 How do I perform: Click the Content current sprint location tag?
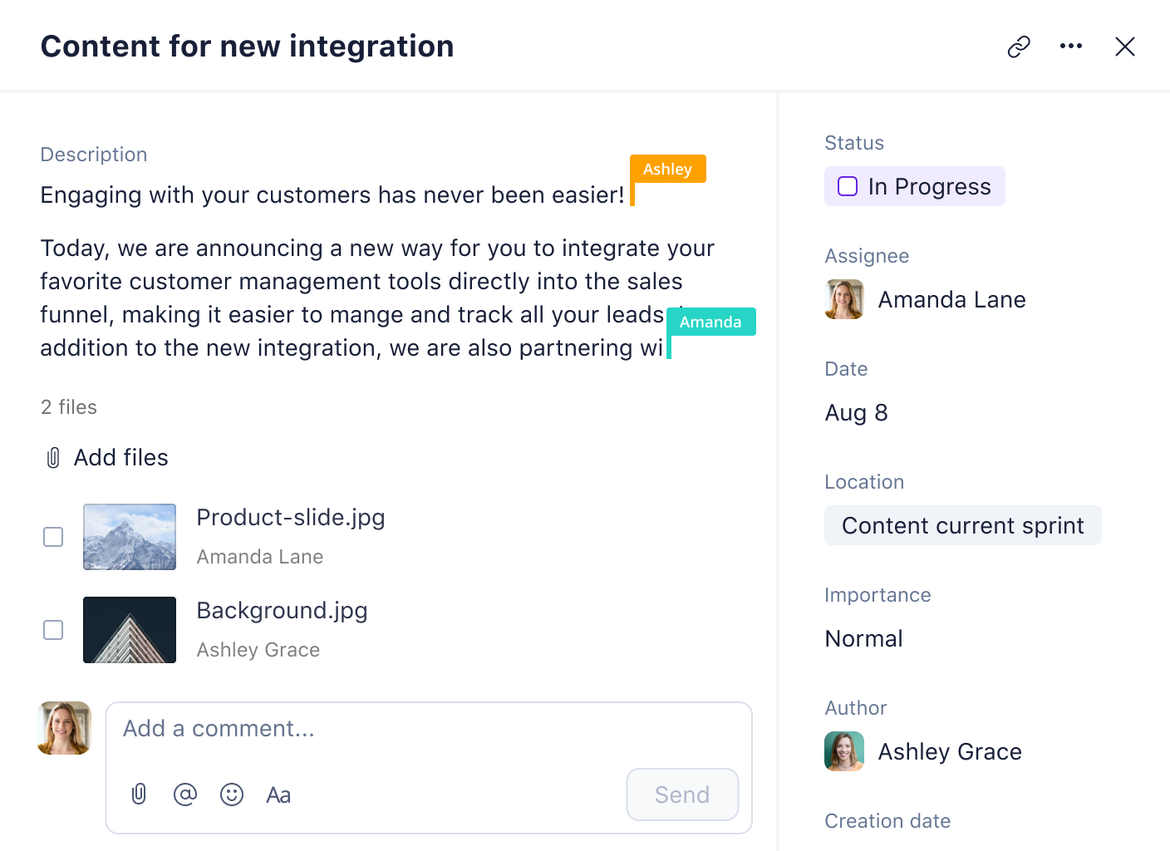(963, 525)
